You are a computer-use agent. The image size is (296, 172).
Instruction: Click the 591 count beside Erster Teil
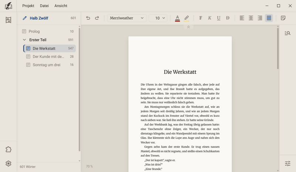pyautogui.click(x=71, y=40)
